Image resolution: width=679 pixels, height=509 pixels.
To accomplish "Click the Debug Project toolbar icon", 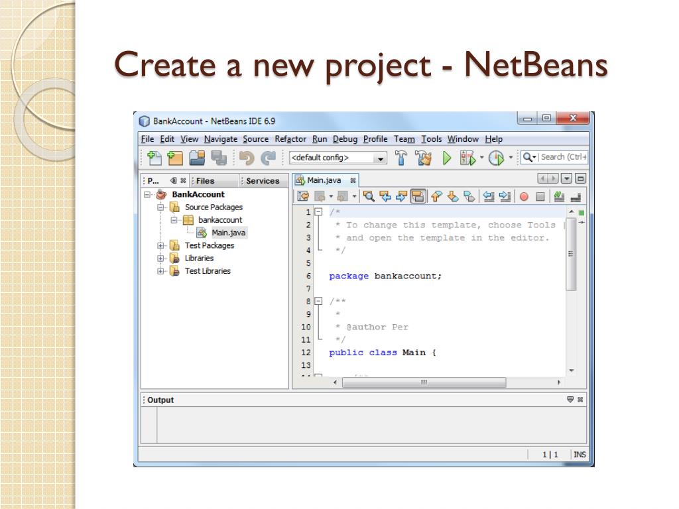I will pos(467,158).
